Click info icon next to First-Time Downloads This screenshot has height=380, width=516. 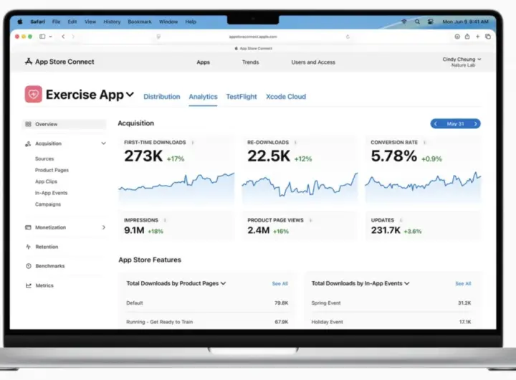(x=193, y=143)
